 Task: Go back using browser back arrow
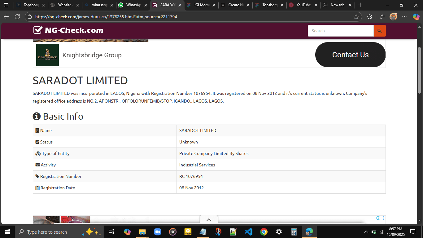click(x=6, y=17)
